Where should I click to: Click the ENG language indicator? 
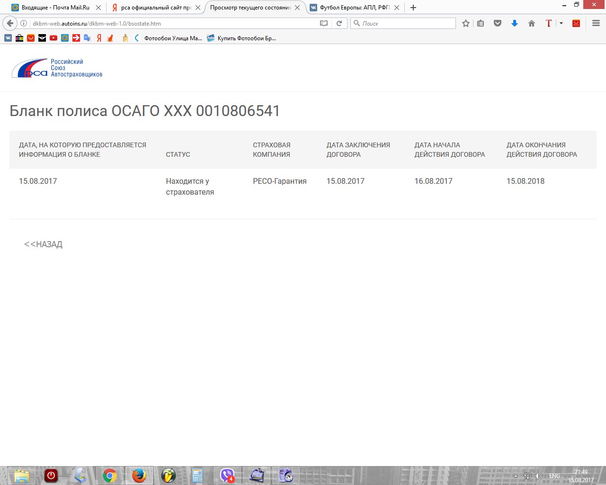point(554,476)
